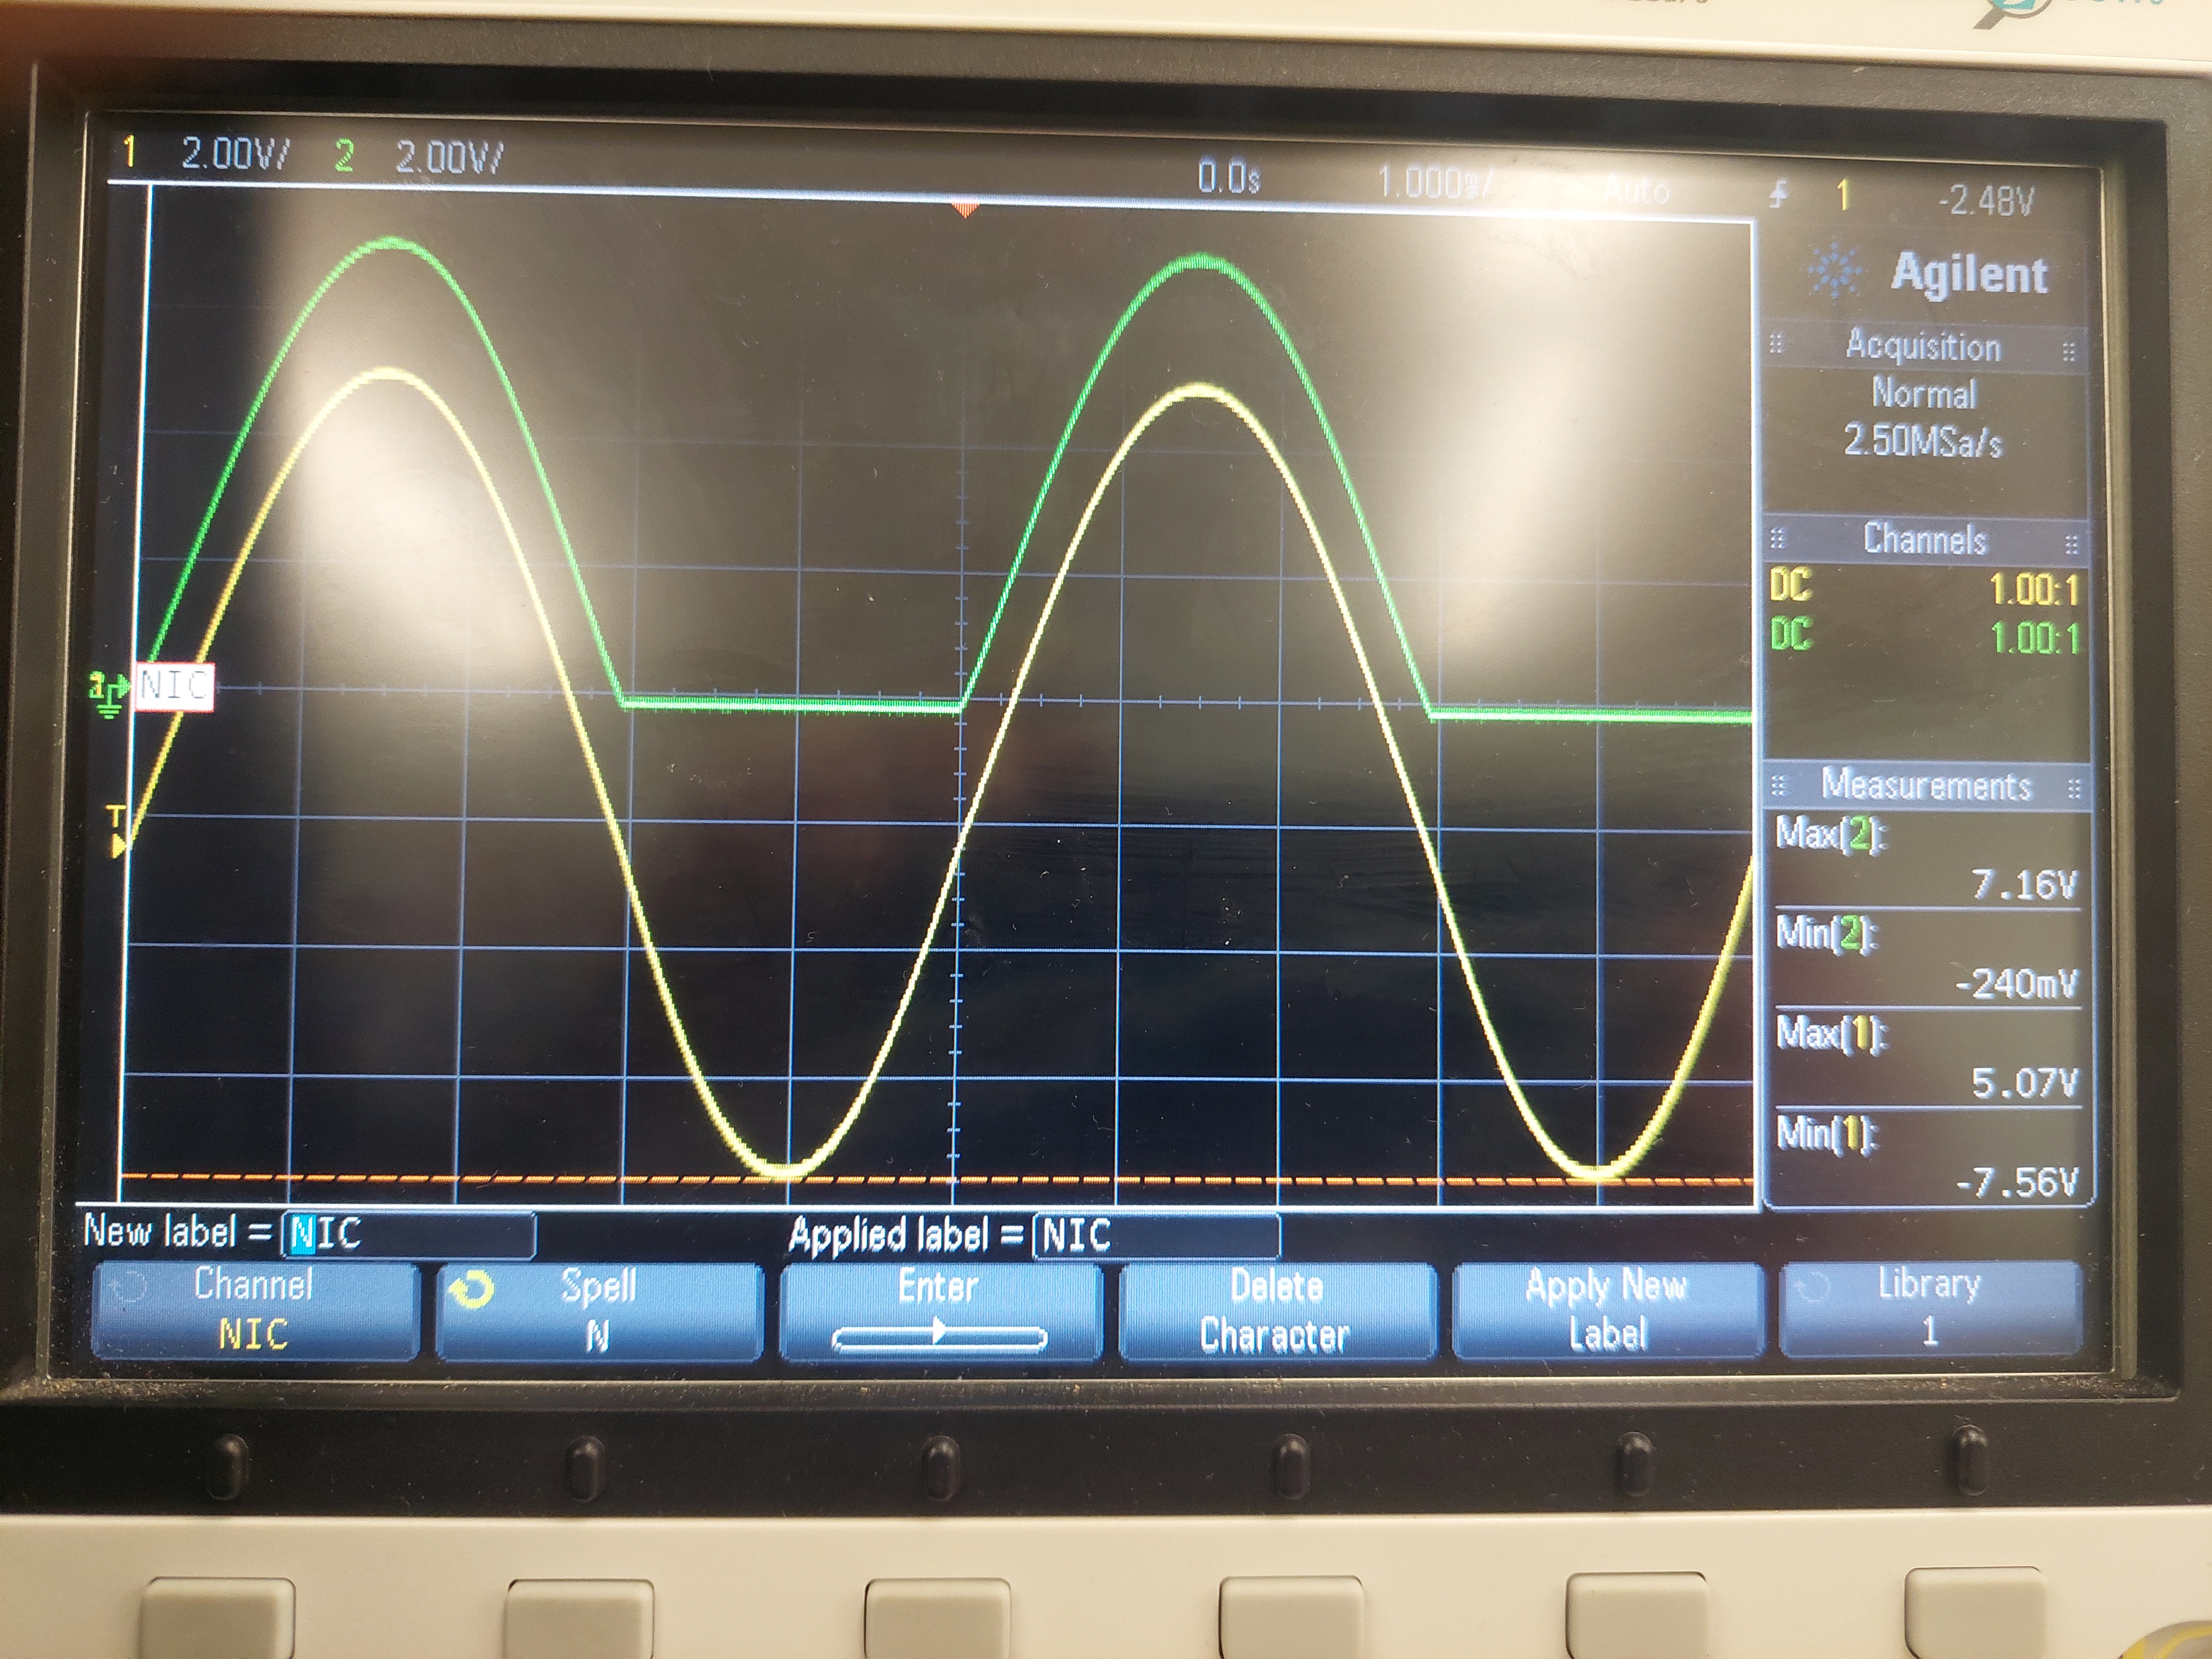
Task: Click the Min(1) -7.56V measurement
Action: (x=1927, y=1158)
